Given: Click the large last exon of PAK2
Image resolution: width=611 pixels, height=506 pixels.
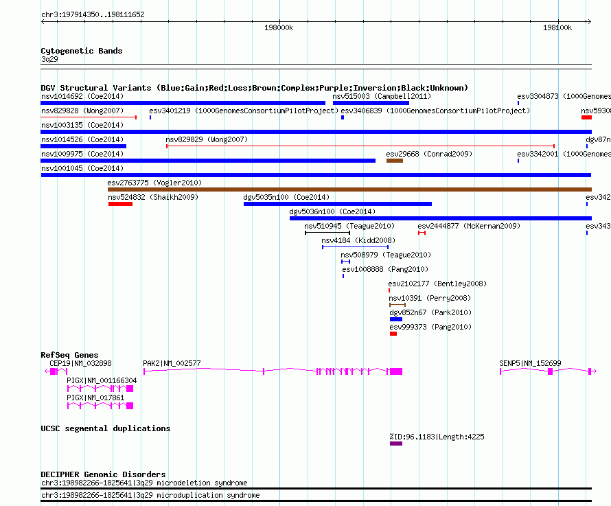Looking at the screenshot, I should 396,371.
